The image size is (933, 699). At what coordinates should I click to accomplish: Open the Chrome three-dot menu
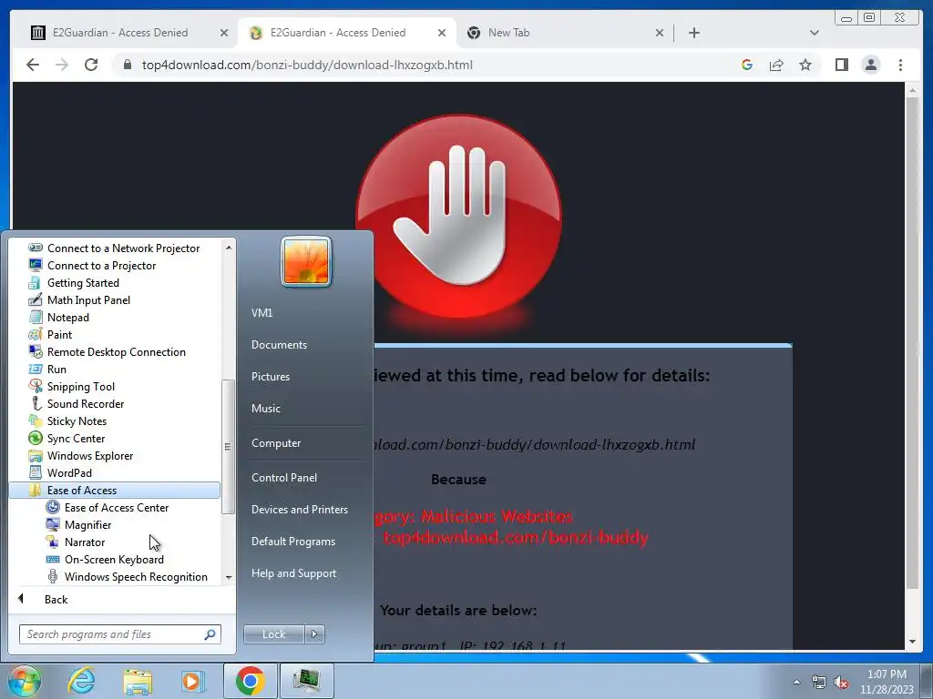pos(900,65)
